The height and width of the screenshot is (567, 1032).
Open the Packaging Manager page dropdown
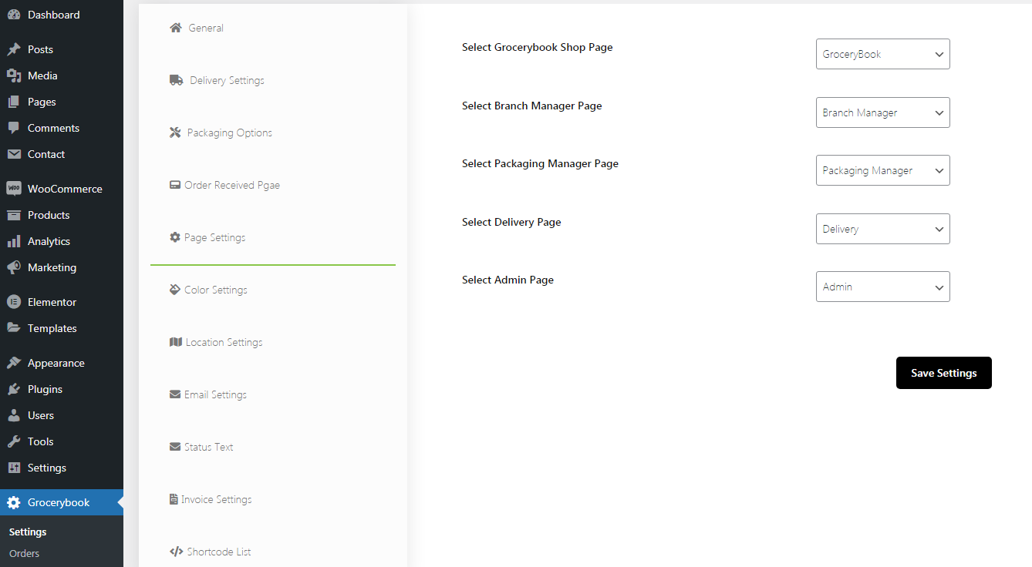click(x=882, y=171)
